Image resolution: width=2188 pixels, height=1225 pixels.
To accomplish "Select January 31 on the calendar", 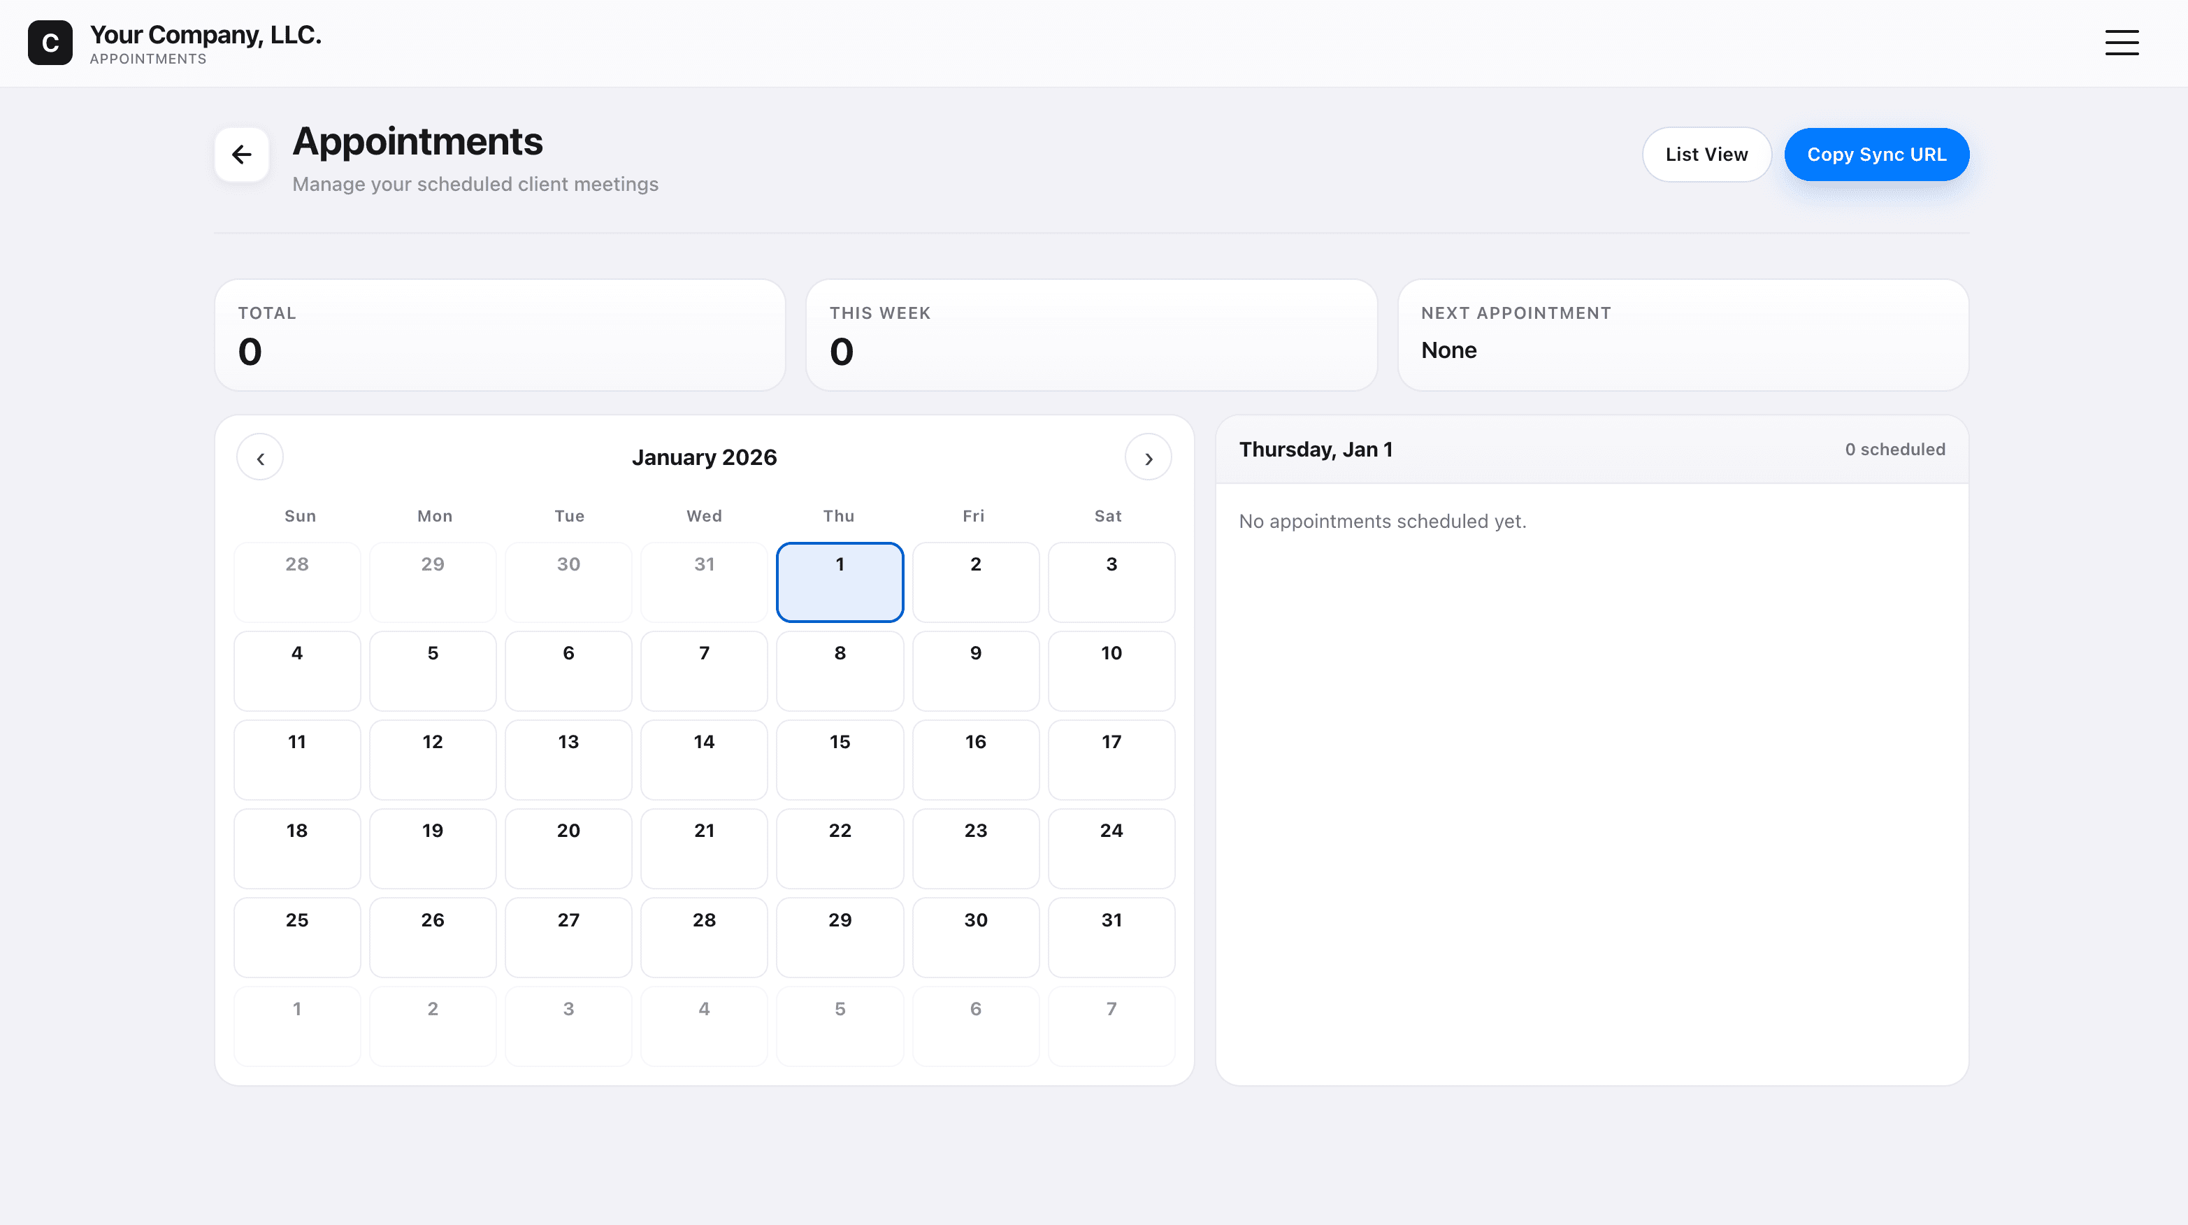I will 1111,937.
